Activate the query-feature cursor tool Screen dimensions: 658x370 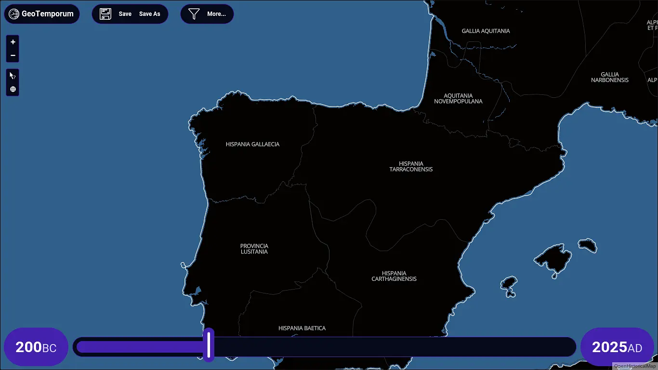(x=13, y=76)
